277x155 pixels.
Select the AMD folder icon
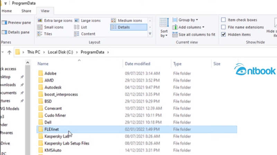41,80
